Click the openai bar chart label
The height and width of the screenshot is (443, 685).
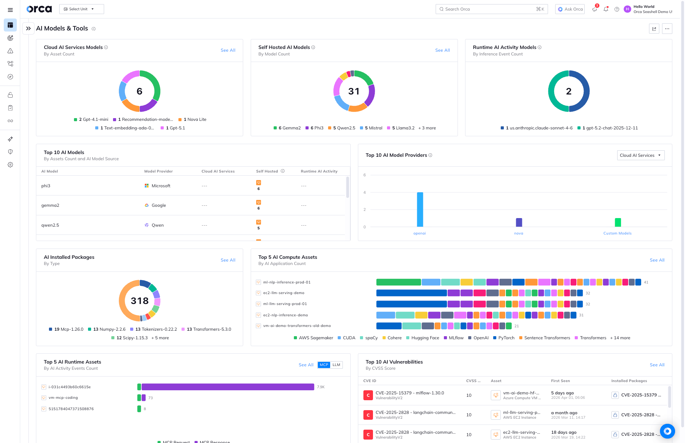coord(420,233)
